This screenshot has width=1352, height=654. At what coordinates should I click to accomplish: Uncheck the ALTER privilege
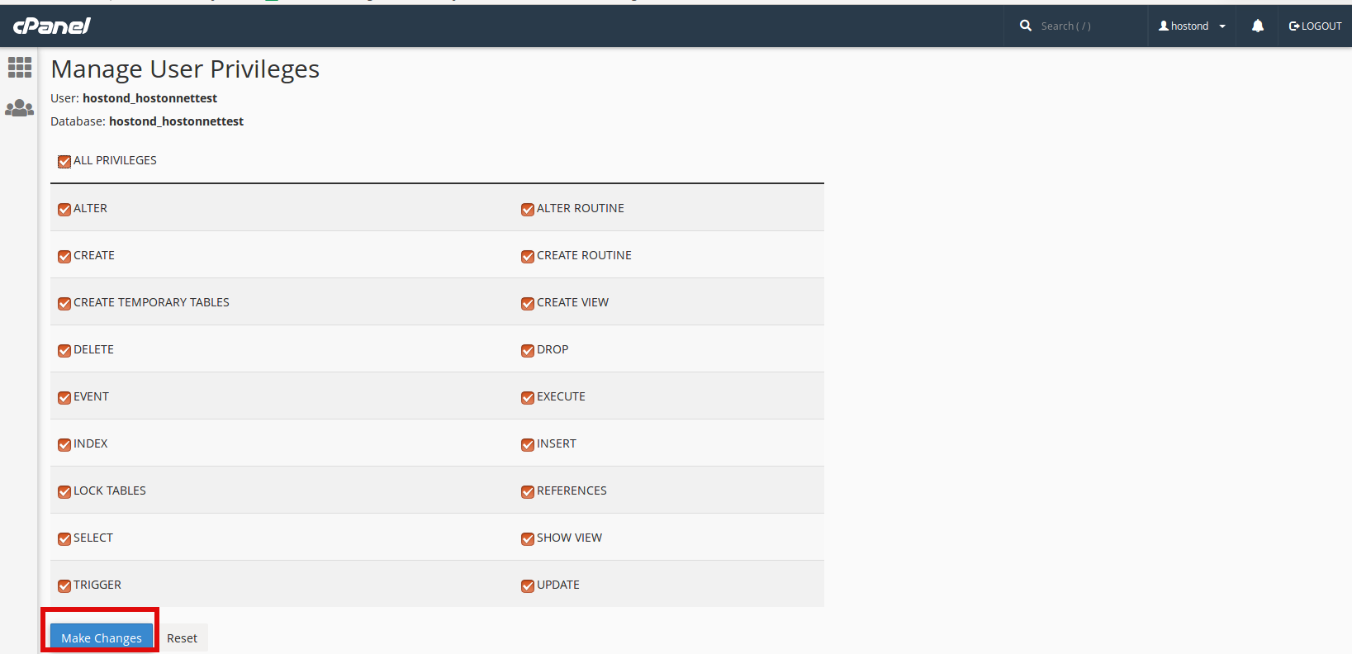(64, 209)
